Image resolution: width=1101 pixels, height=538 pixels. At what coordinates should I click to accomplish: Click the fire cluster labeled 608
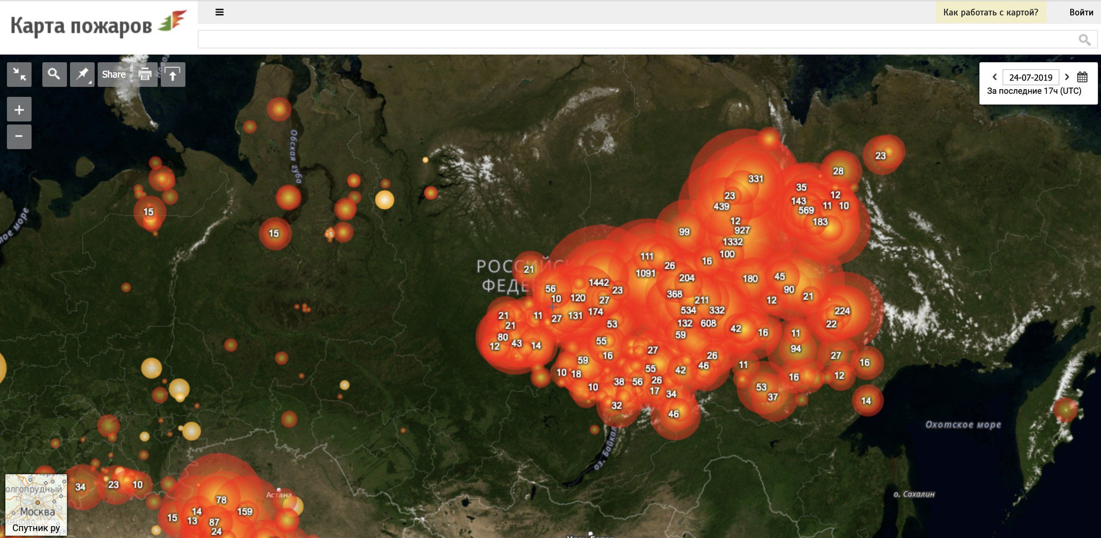point(708,323)
